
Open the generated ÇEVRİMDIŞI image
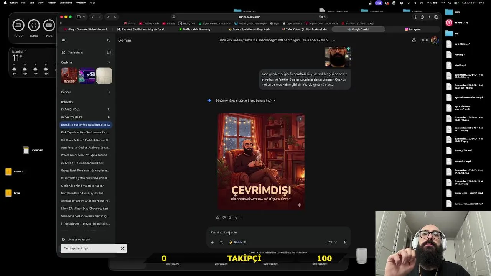(261, 161)
